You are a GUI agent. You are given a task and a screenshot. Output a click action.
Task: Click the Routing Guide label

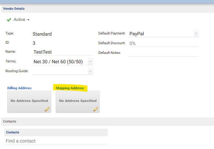[17, 71]
